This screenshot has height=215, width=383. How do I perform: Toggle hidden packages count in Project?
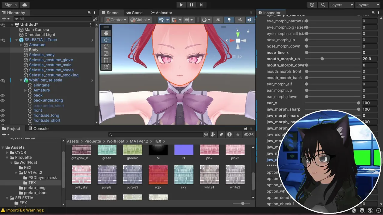(249, 135)
